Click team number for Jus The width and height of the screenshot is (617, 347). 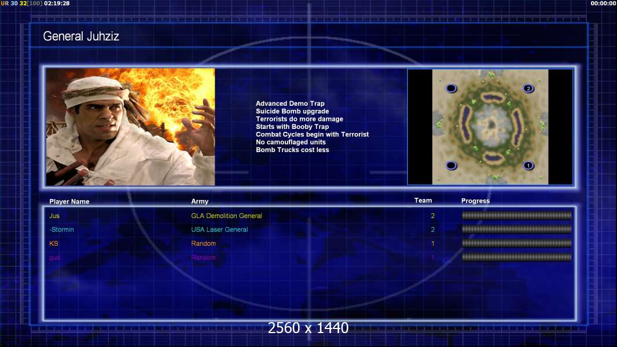click(x=433, y=216)
